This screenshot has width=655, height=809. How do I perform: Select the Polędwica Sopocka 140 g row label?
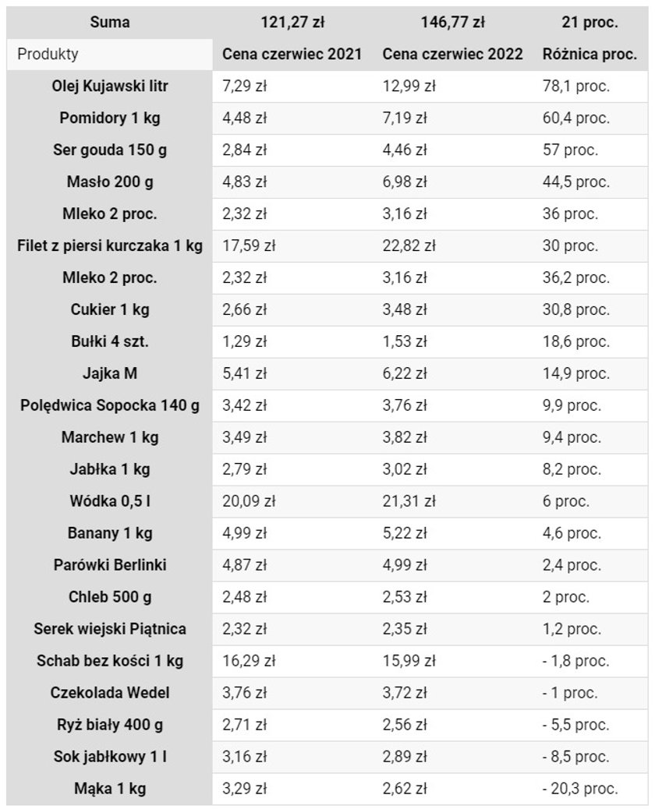point(110,405)
